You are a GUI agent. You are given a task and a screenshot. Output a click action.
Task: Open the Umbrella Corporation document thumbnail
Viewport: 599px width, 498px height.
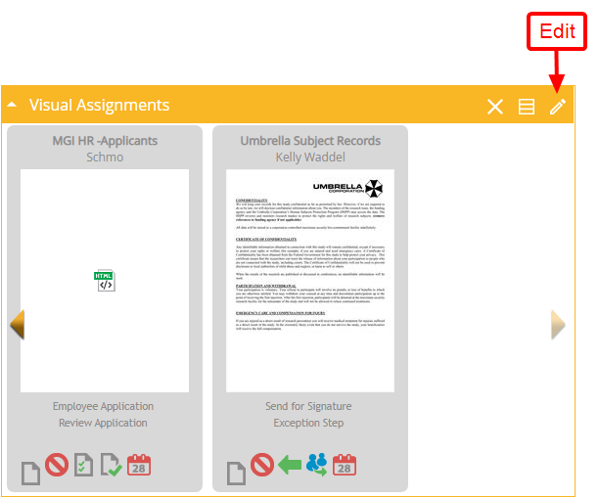(x=310, y=281)
